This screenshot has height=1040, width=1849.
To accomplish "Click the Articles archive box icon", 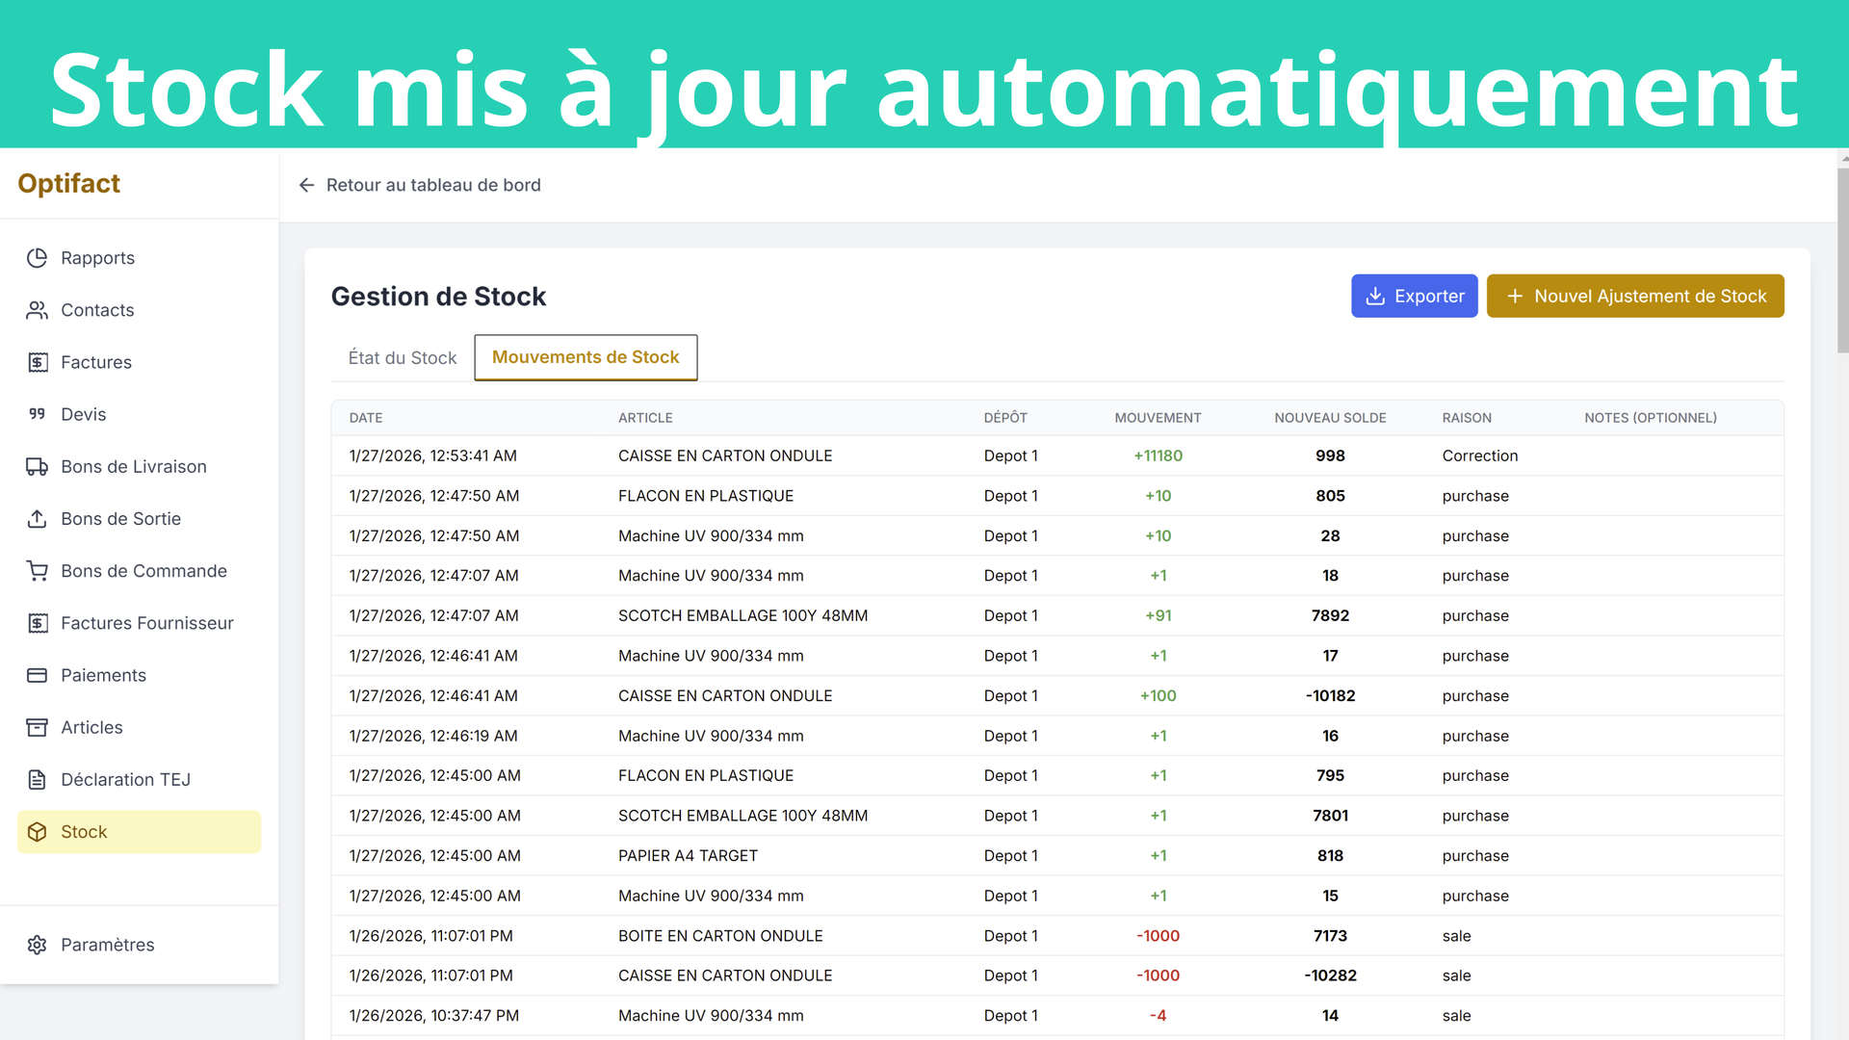I will click(x=37, y=727).
